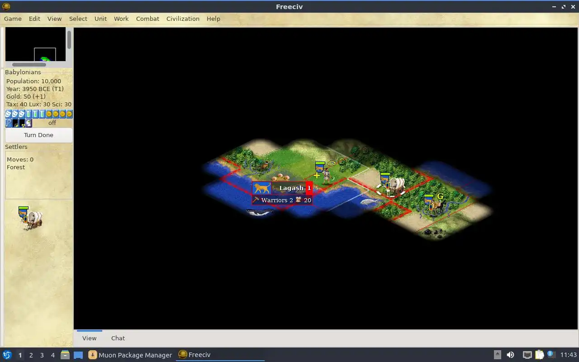Screen dimensions: 579x362
Task: Click the government indicator icon
Action: (29, 123)
